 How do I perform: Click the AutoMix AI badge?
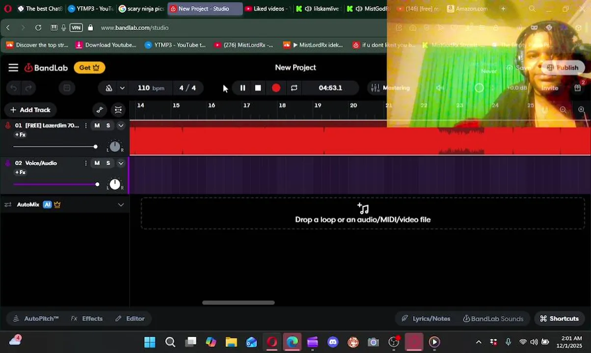tap(47, 204)
